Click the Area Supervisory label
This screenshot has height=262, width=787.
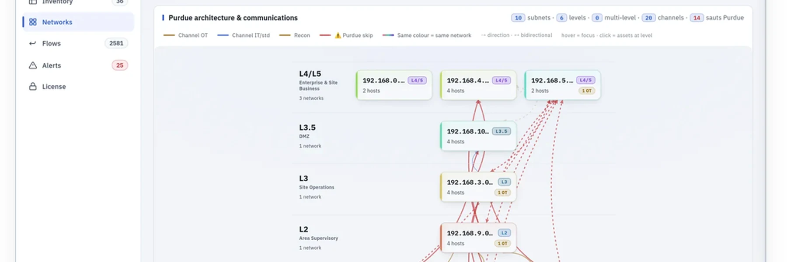click(319, 238)
